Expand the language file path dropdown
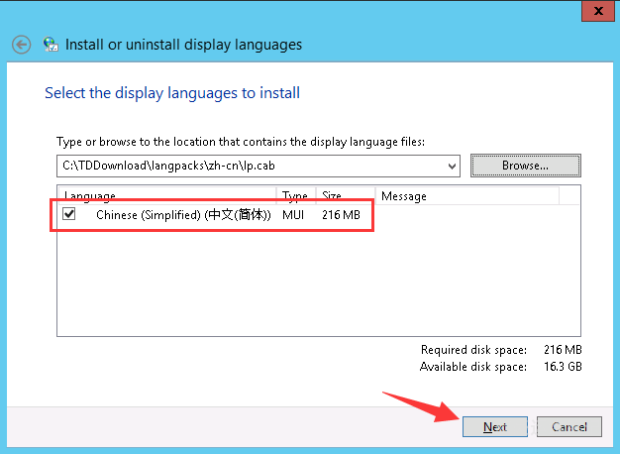The image size is (620, 454). coord(453,166)
